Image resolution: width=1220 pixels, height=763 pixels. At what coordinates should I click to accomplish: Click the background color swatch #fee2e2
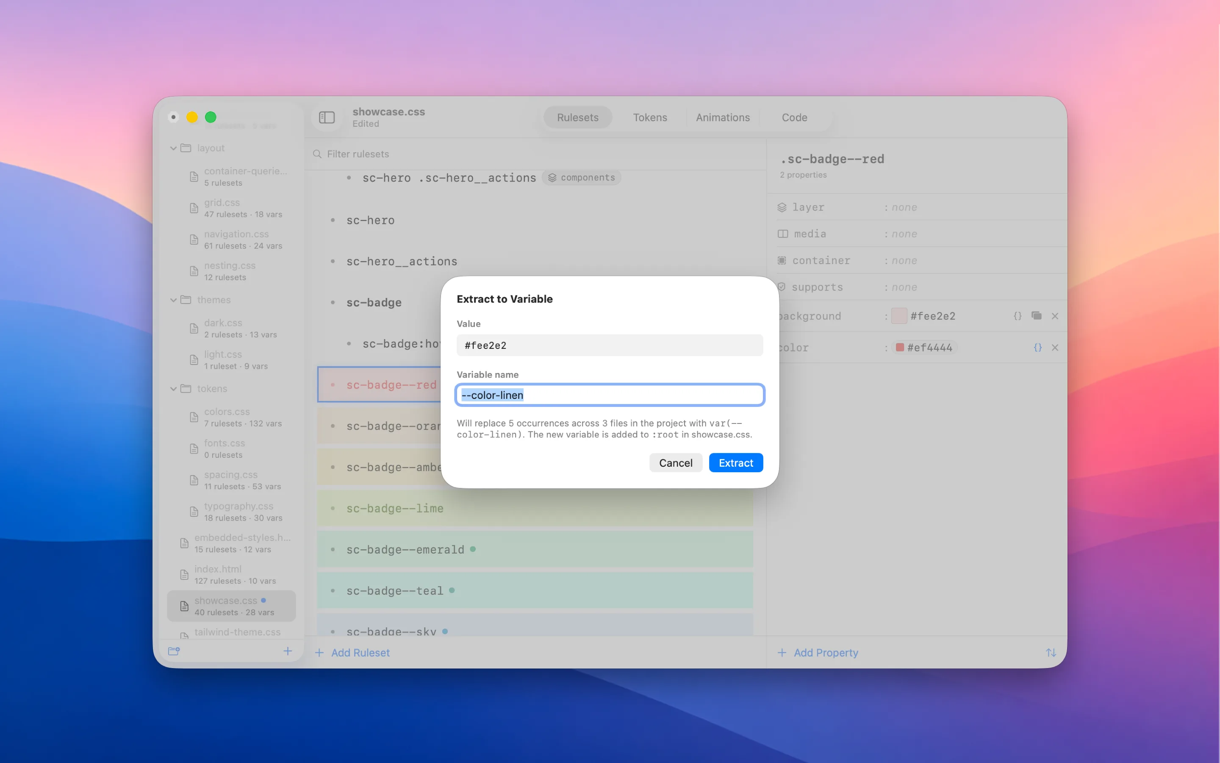point(899,316)
